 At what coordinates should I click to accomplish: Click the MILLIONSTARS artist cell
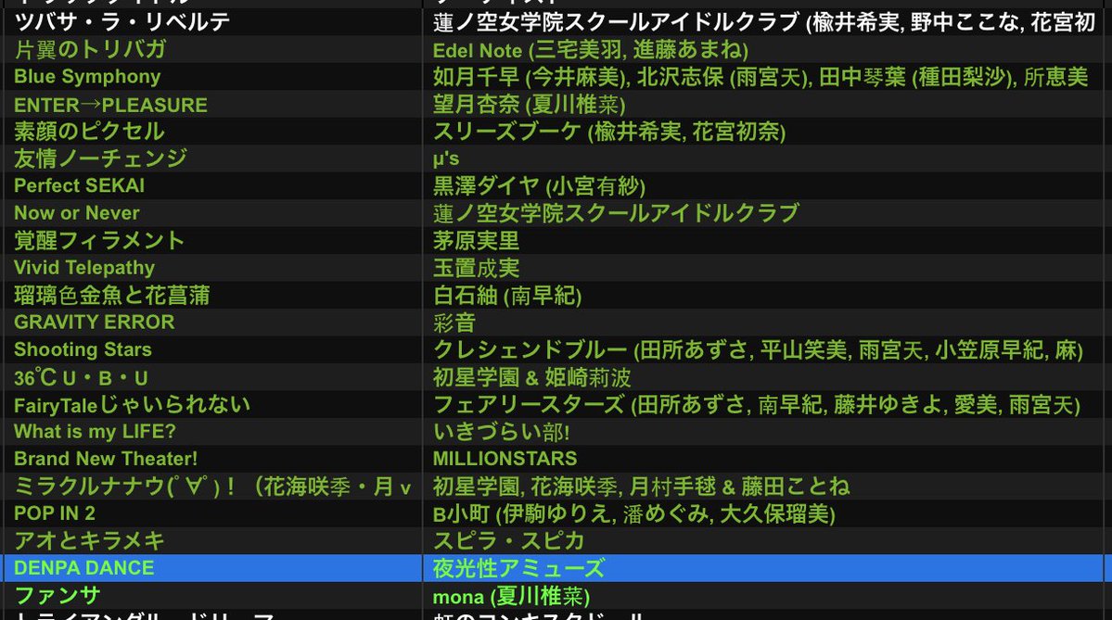click(x=505, y=459)
